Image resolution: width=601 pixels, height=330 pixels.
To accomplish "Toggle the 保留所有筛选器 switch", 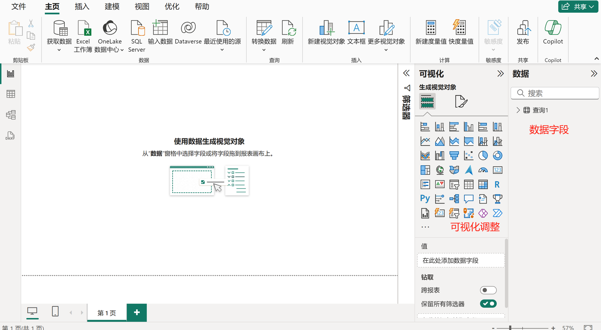I will [488, 304].
